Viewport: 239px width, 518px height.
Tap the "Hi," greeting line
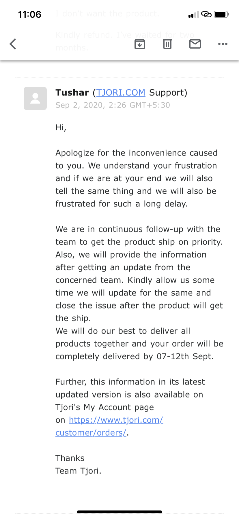(x=61, y=127)
